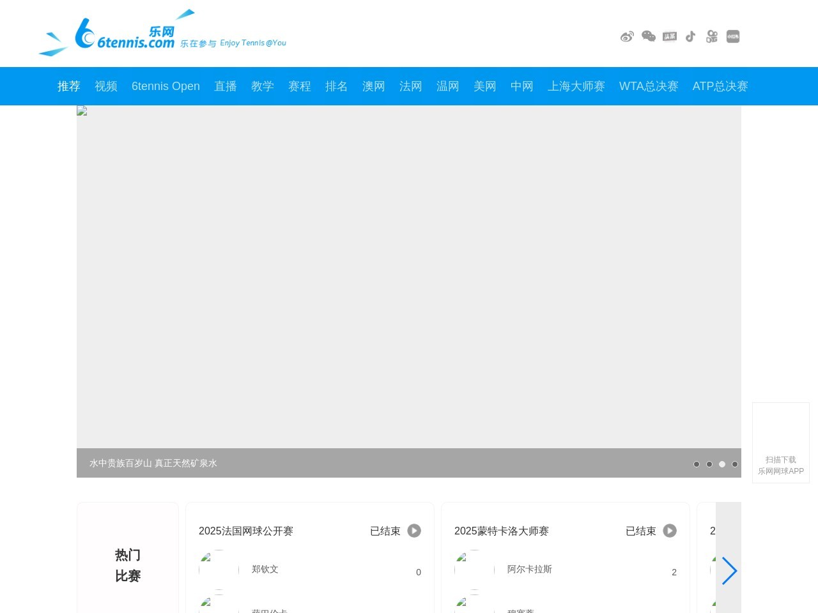818x613 pixels.
Task: Navigate to 上海大师赛 page
Action: 576,86
